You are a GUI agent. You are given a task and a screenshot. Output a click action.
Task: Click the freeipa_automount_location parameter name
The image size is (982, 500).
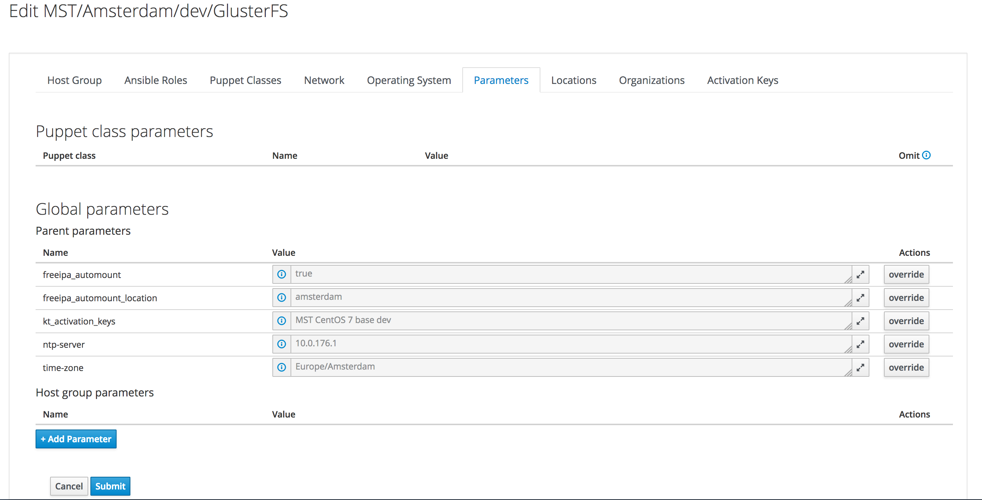(100, 298)
